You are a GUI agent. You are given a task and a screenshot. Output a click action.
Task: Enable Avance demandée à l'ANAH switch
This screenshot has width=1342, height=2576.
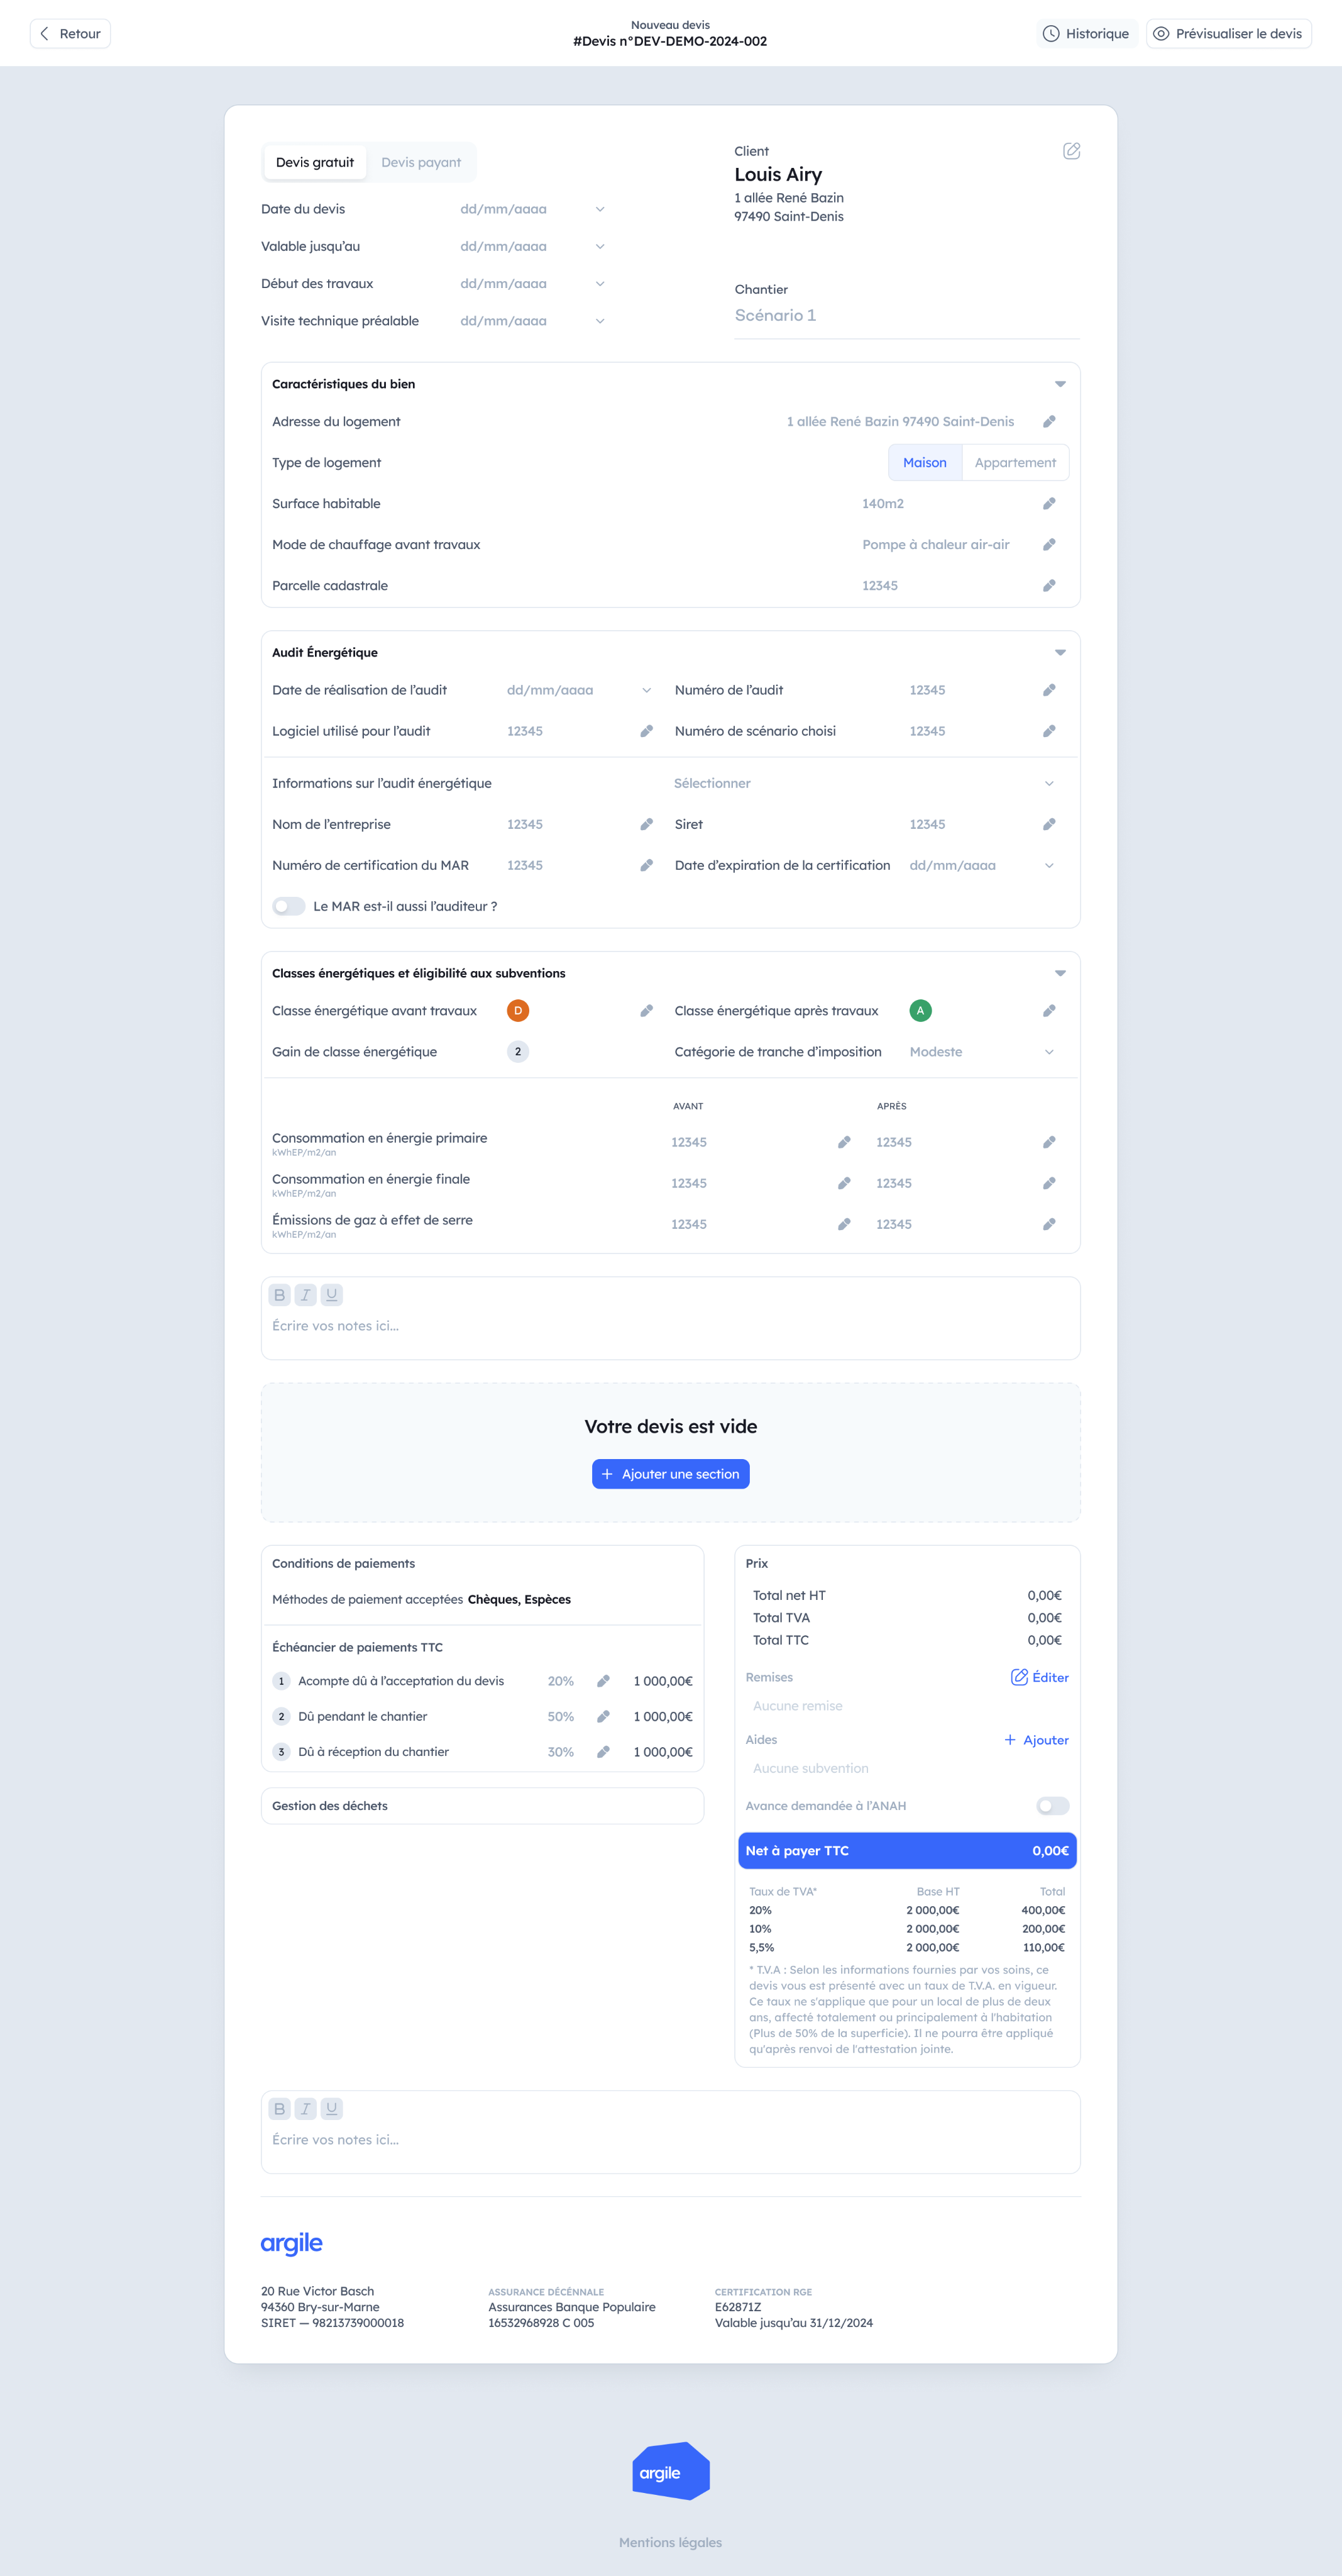tap(1051, 1806)
